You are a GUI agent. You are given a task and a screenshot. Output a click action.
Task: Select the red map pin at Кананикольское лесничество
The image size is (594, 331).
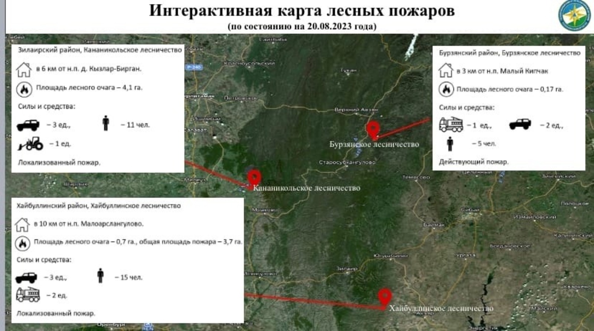[254, 177]
